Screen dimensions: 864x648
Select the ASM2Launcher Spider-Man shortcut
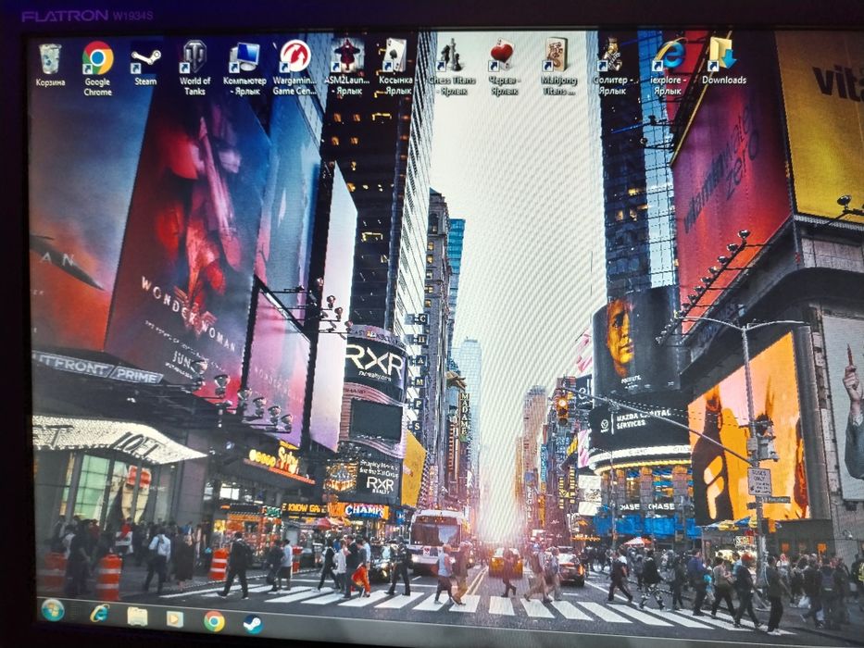tap(347, 67)
